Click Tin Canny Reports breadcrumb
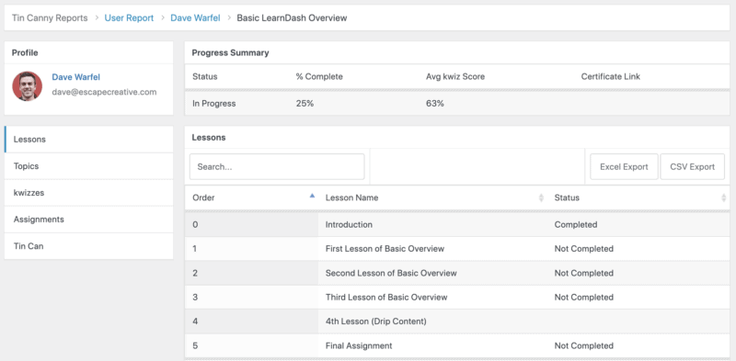 50,17
